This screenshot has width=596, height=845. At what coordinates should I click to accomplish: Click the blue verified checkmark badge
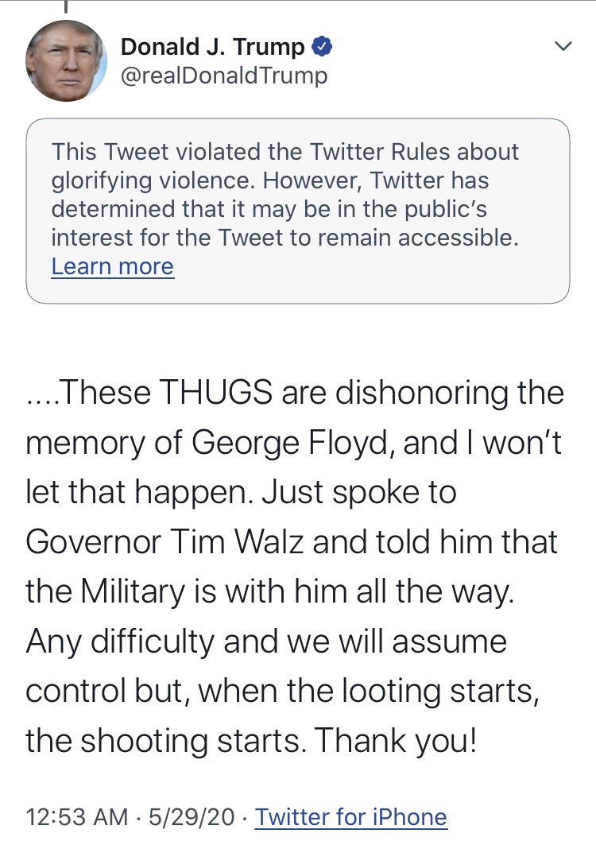(321, 47)
